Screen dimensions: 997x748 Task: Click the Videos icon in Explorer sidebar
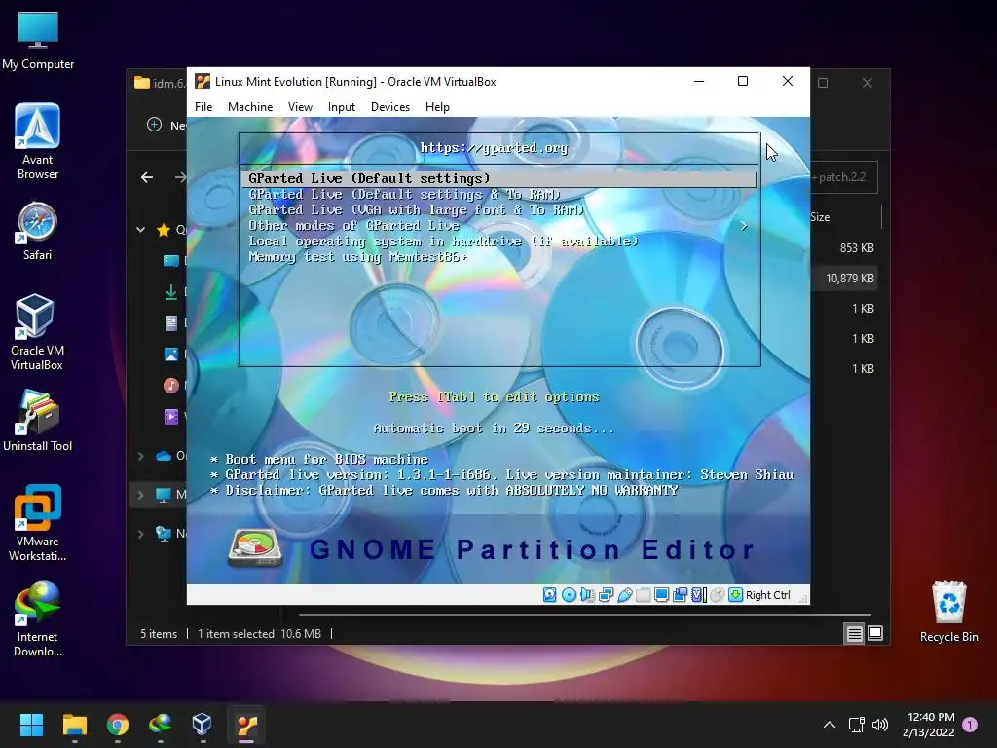(x=171, y=417)
